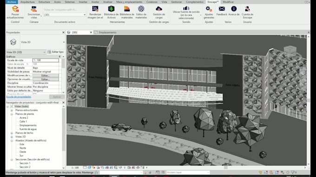Click the workset icon on status bar
Image resolution: width=316 pixels, height=177 pixels.
(x=96, y=172)
